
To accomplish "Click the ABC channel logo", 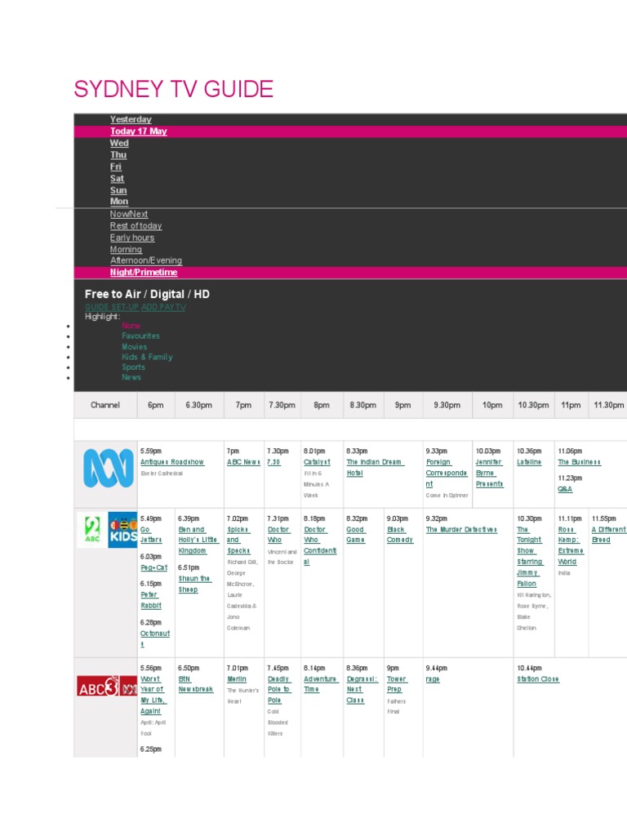I will click(108, 469).
